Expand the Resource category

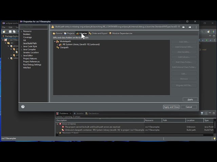click(x=21, y=31)
